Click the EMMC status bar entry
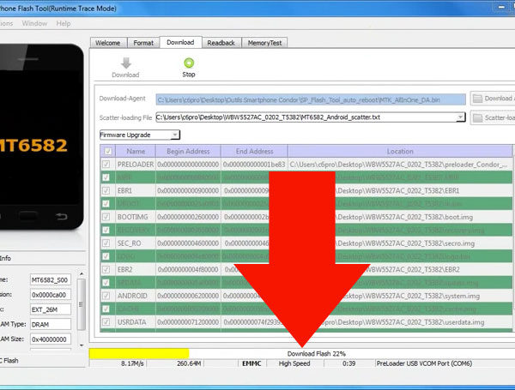 pyautogui.click(x=251, y=363)
